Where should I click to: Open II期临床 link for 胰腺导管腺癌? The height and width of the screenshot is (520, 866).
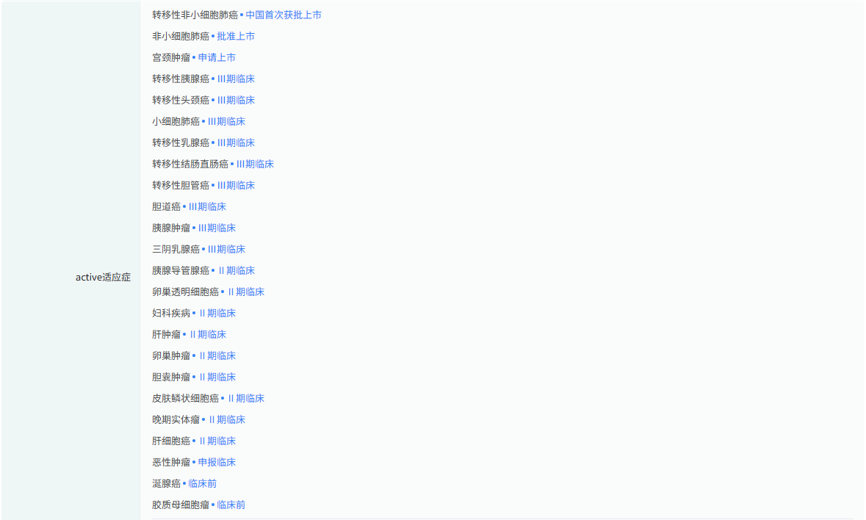[x=237, y=270]
